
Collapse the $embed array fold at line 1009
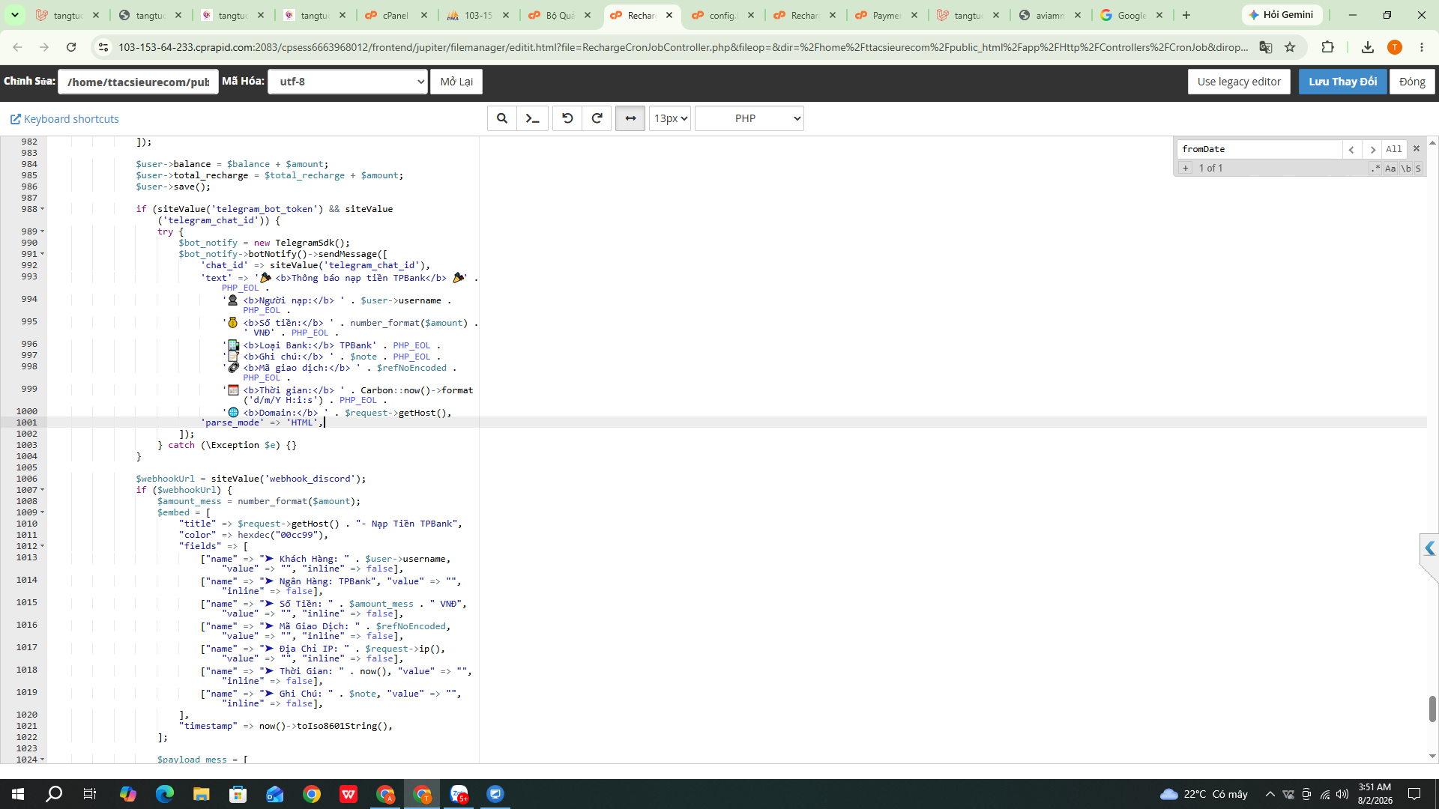[43, 512]
